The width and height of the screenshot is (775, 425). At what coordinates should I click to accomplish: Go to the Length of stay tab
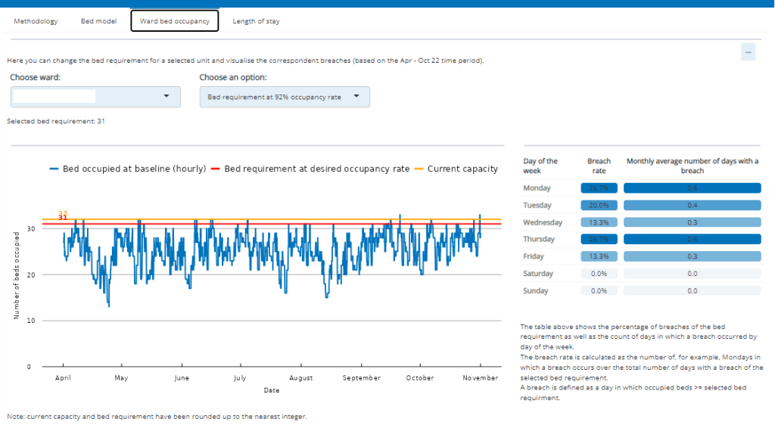pyautogui.click(x=256, y=21)
